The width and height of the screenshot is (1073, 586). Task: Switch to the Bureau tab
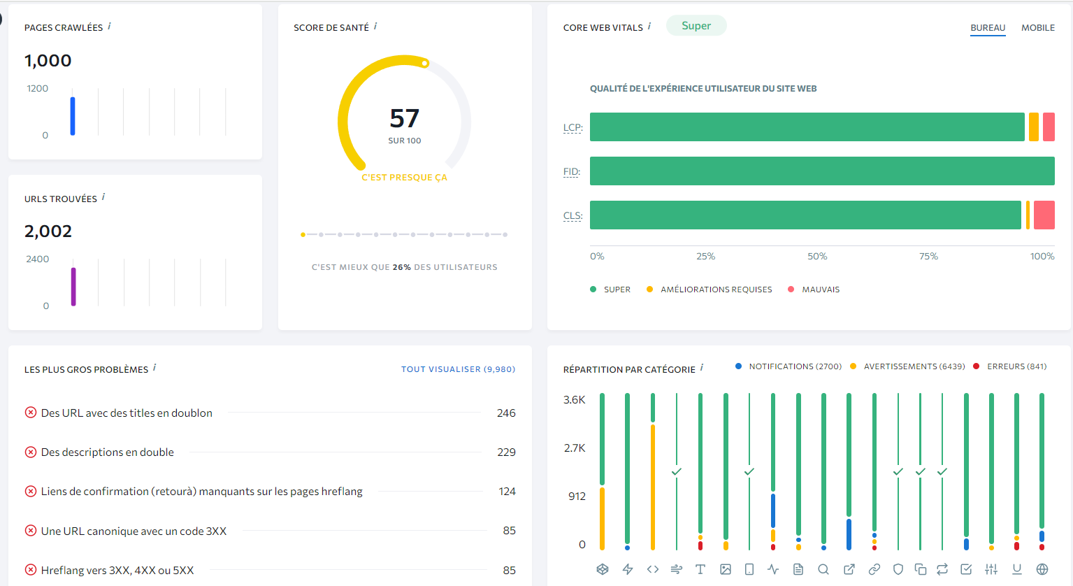(988, 28)
